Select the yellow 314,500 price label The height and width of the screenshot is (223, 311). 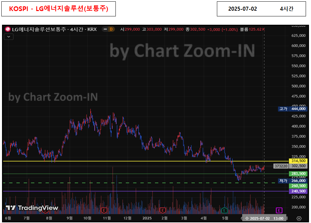click(298, 161)
